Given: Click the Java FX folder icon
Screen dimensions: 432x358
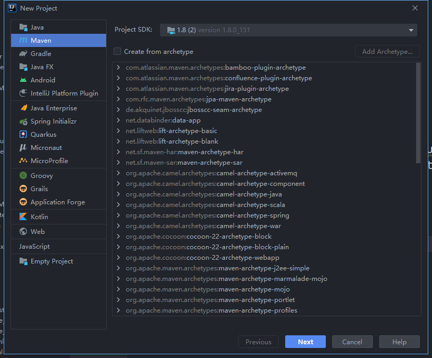Looking at the screenshot, I should [23, 67].
